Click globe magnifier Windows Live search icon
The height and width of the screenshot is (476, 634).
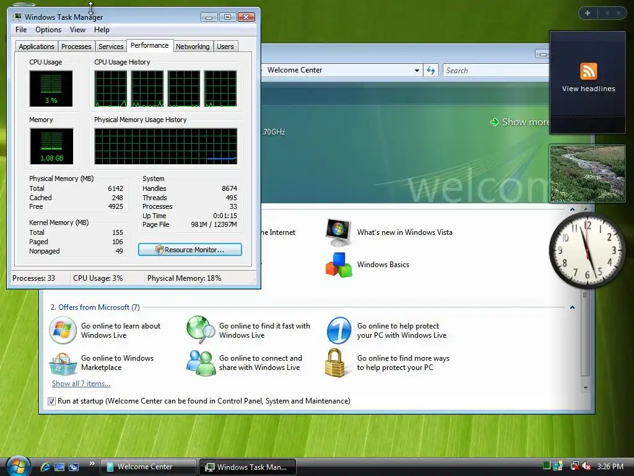coord(201,330)
